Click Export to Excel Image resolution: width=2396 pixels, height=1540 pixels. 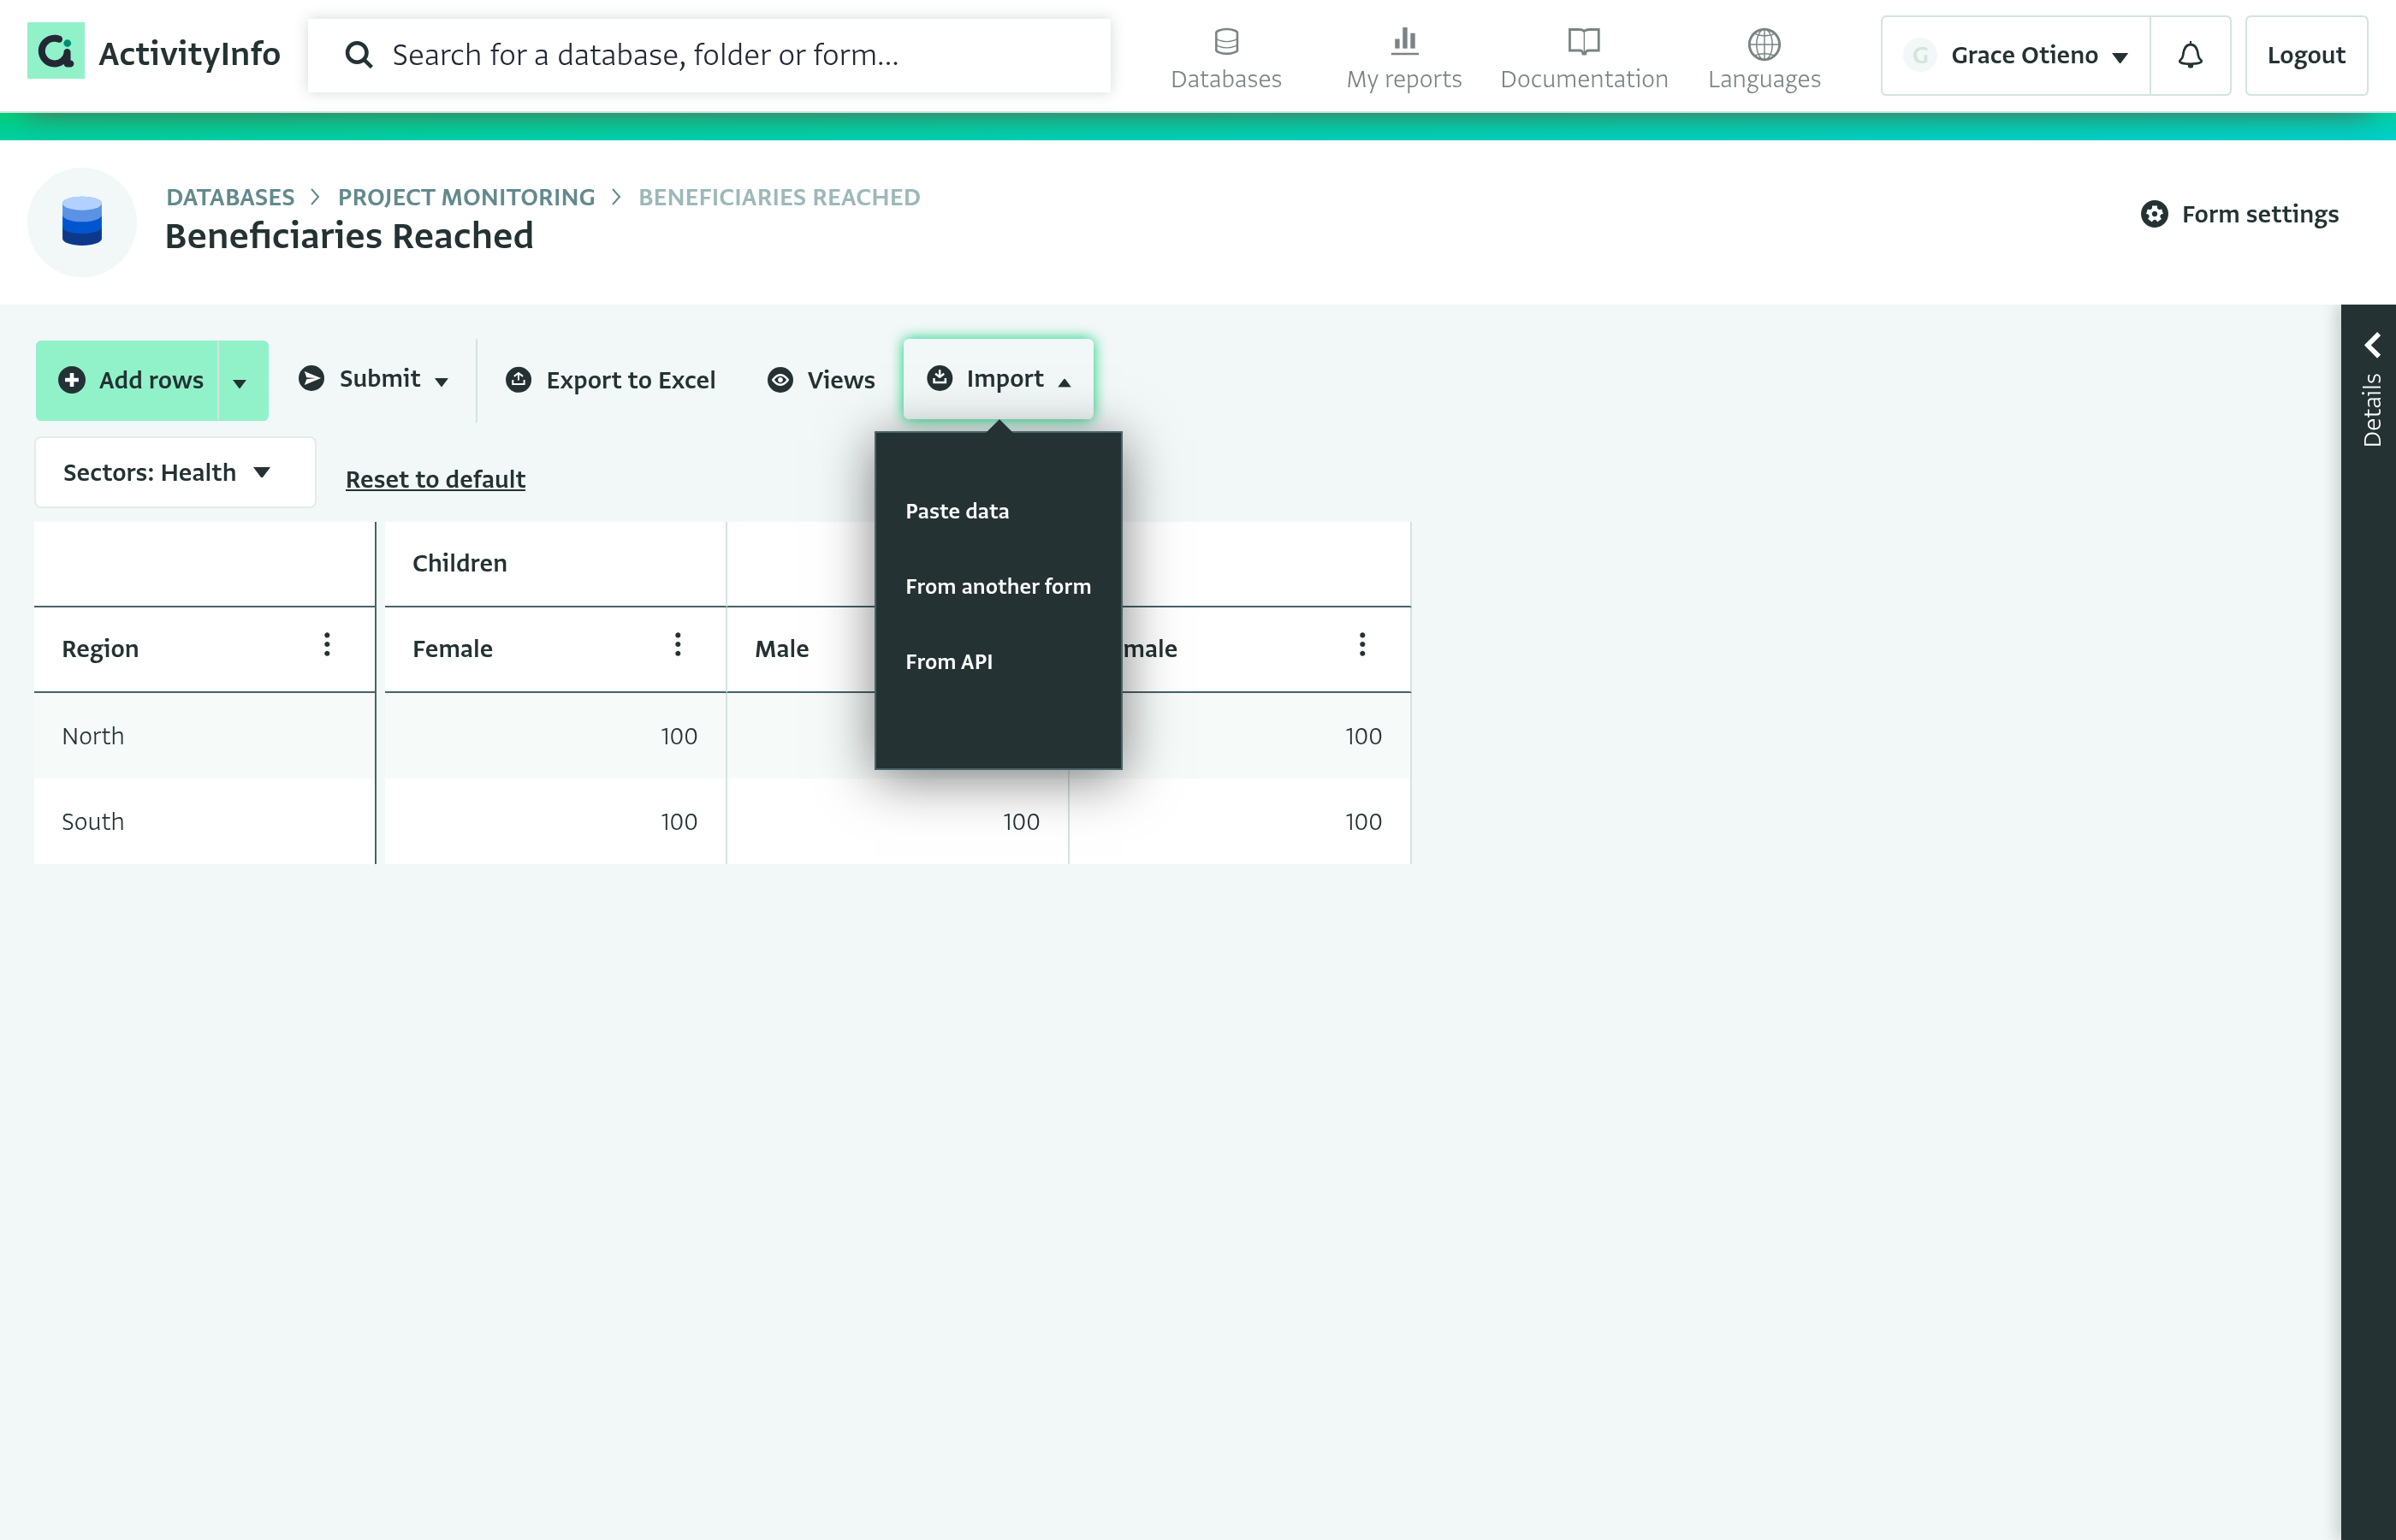(611, 381)
